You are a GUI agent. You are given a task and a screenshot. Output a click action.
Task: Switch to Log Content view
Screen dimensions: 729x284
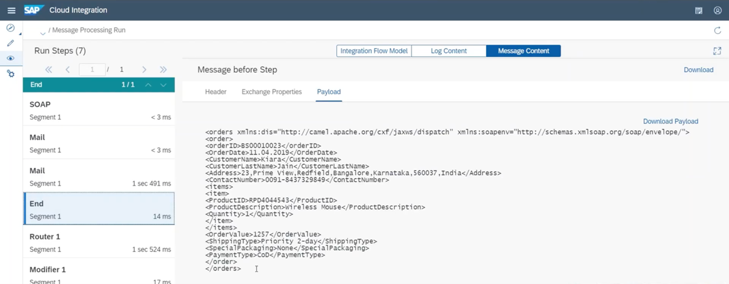pos(448,51)
